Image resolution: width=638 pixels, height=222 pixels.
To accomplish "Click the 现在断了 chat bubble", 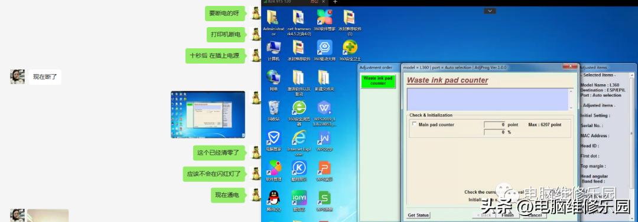I will (x=45, y=77).
